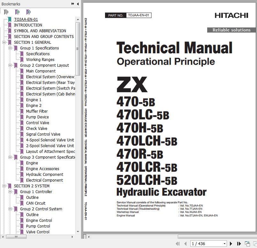Image resolution: width=257 pixels, height=248 pixels.
Task: Go to last page button
Action: pyautogui.click(x=239, y=244)
